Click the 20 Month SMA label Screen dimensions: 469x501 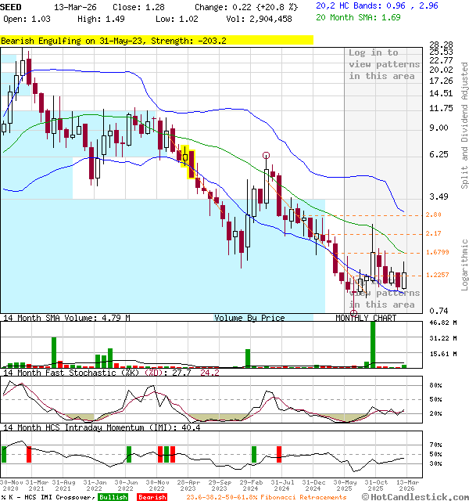coord(347,16)
